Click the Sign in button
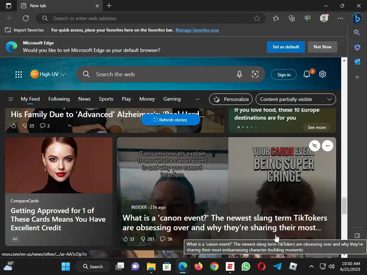367x275 pixels. 284,74
